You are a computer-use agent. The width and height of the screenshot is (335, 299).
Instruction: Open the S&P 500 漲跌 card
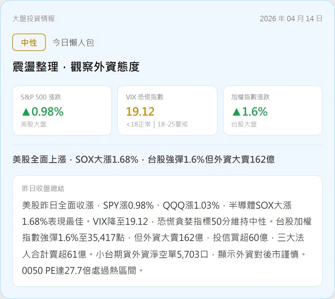62,110
